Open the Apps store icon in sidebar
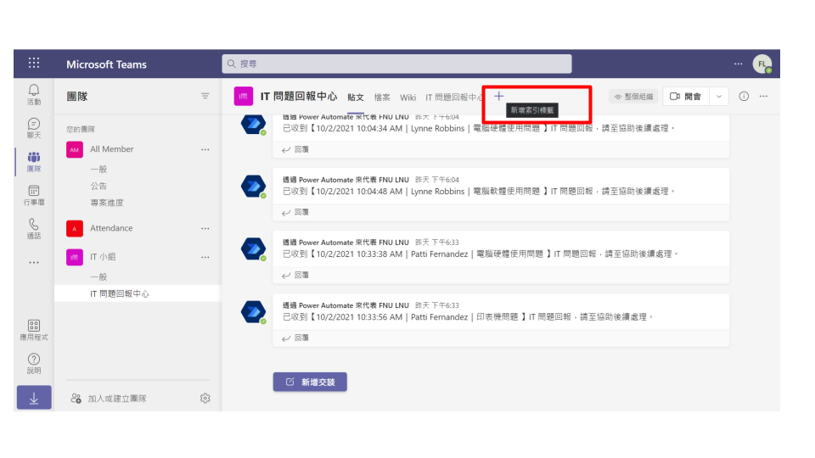This screenshot has height=458, width=815. click(x=34, y=330)
